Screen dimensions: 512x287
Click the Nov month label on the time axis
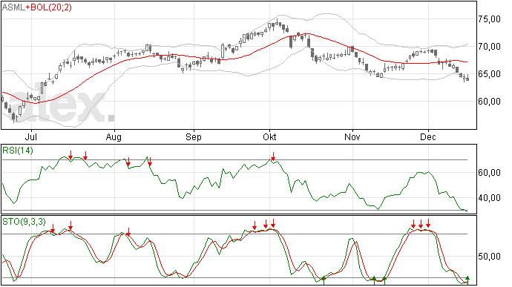[x=352, y=136]
